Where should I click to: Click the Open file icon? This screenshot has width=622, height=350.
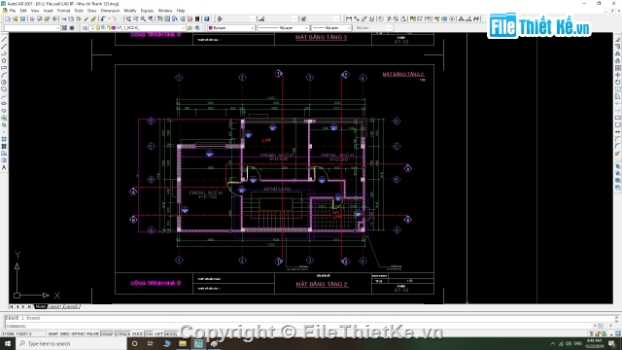click(x=16, y=18)
